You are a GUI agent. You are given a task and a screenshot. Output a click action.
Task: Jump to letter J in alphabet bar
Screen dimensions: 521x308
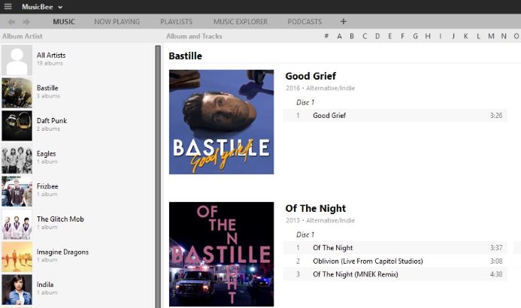[x=453, y=36]
